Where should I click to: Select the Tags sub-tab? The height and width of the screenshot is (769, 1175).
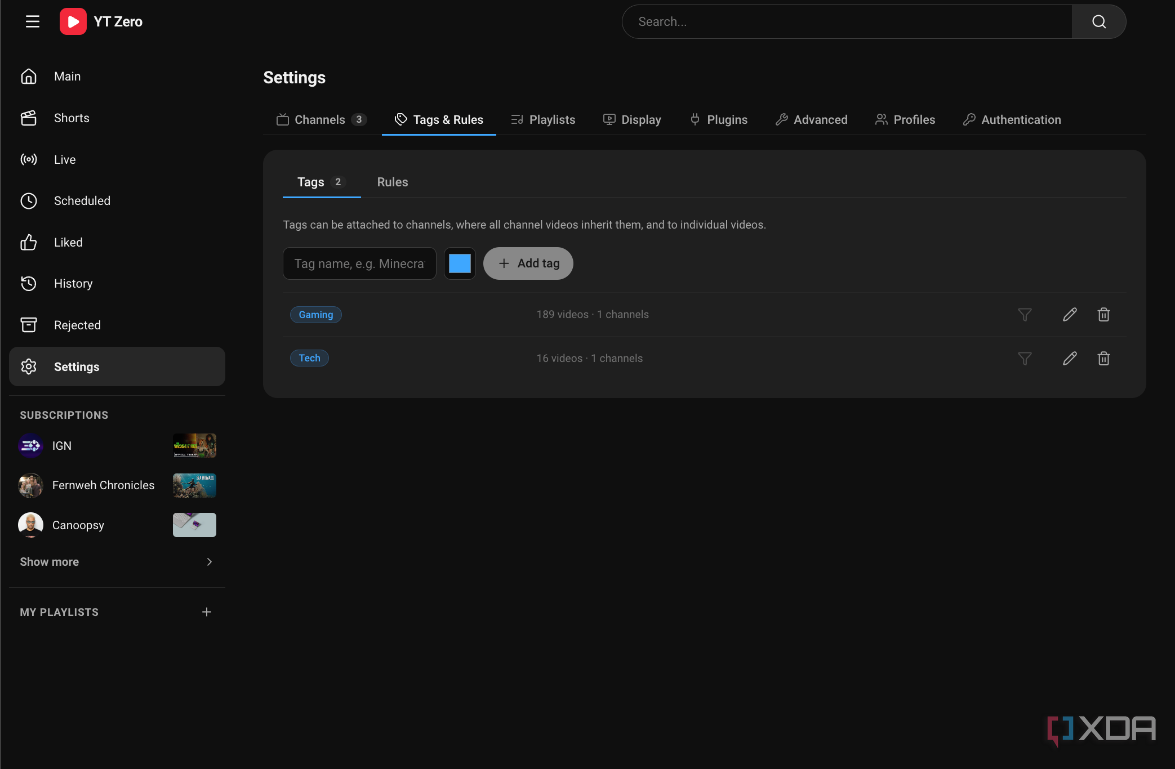322,182
